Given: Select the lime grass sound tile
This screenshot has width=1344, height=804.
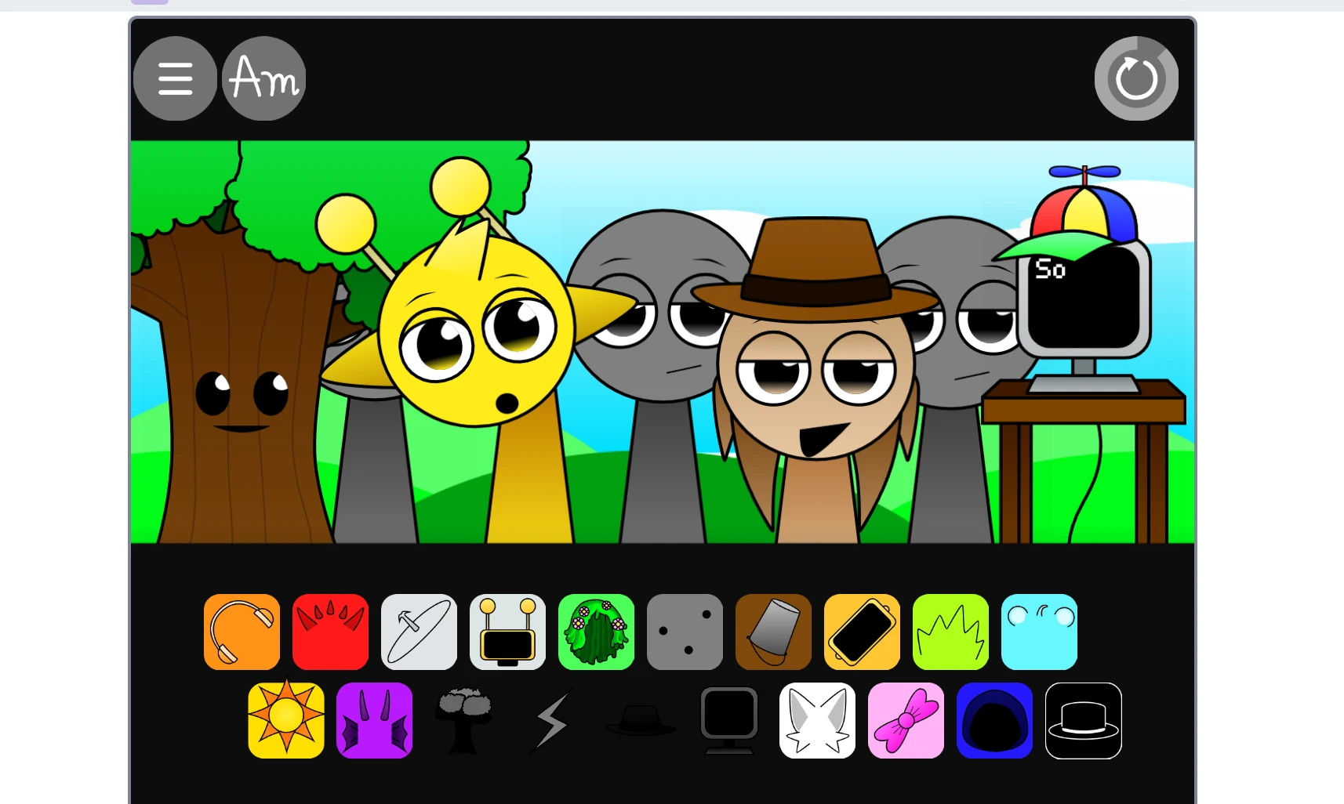Looking at the screenshot, I should click(x=950, y=632).
